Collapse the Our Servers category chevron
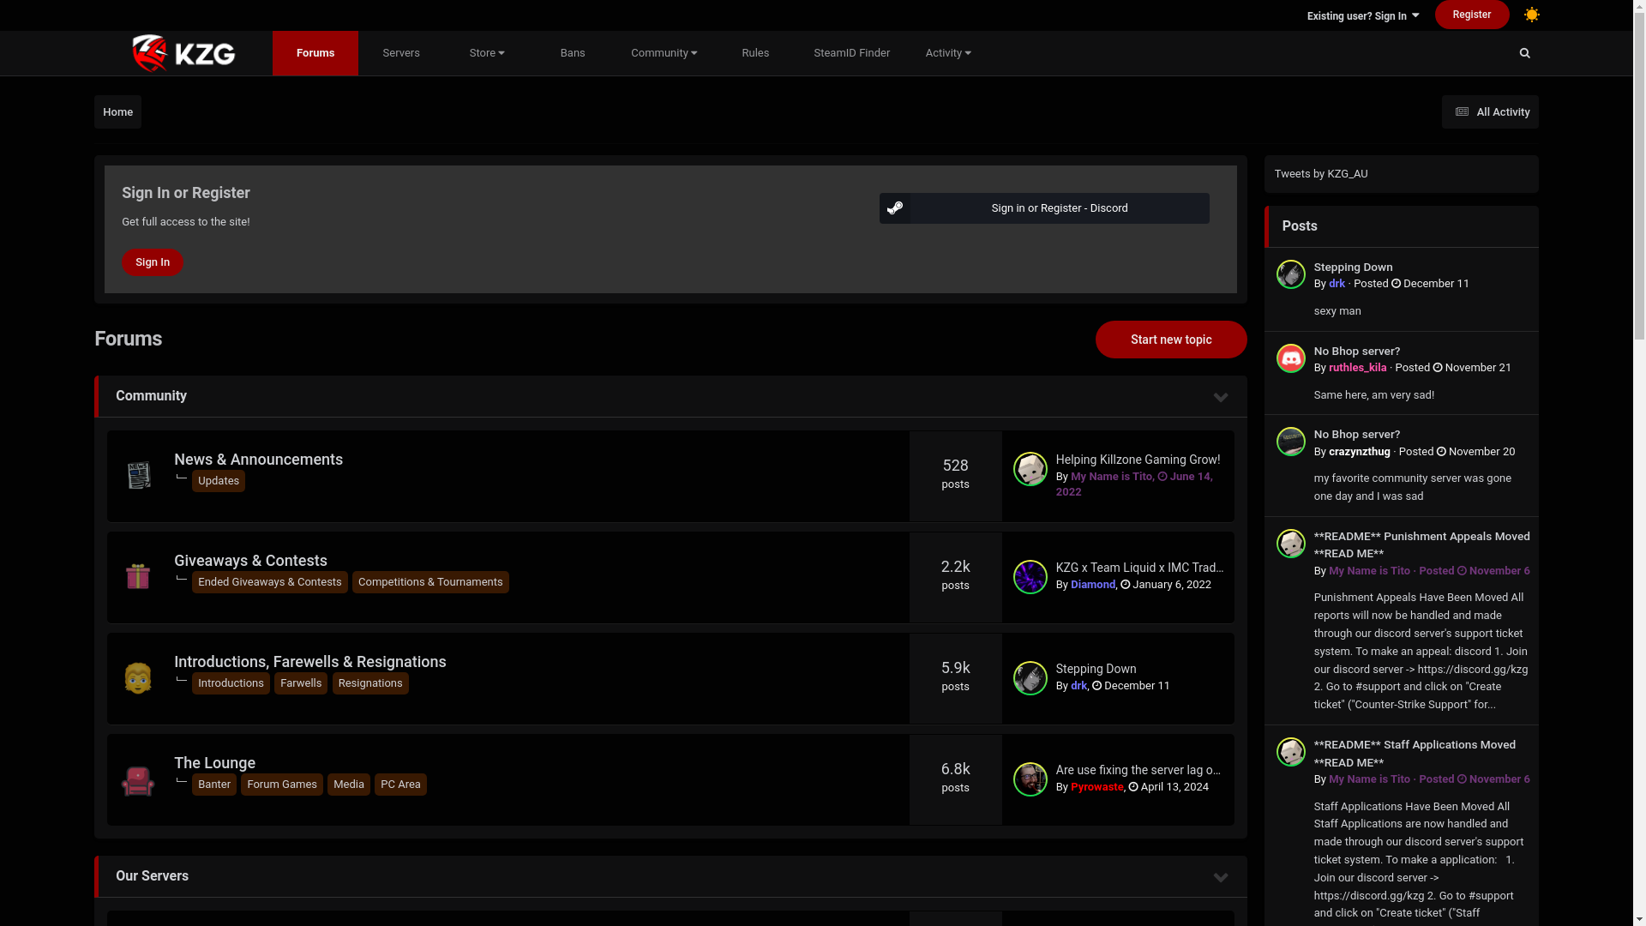 1221,877
